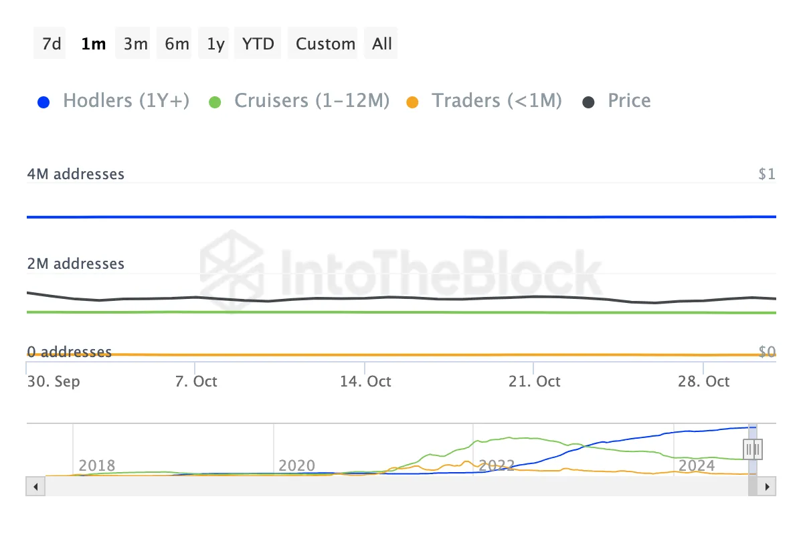Click the dark Price legend dot
Screen dimensions: 803x535
pyautogui.click(x=589, y=102)
